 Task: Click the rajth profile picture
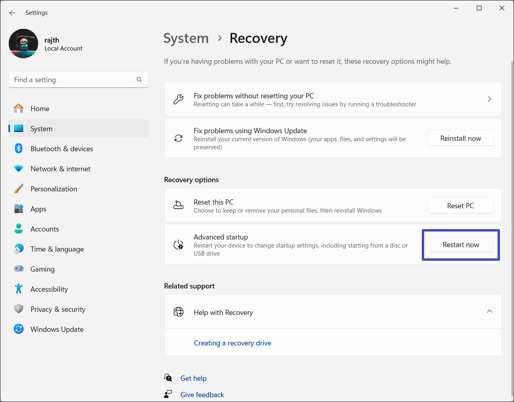(x=24, y=44)
